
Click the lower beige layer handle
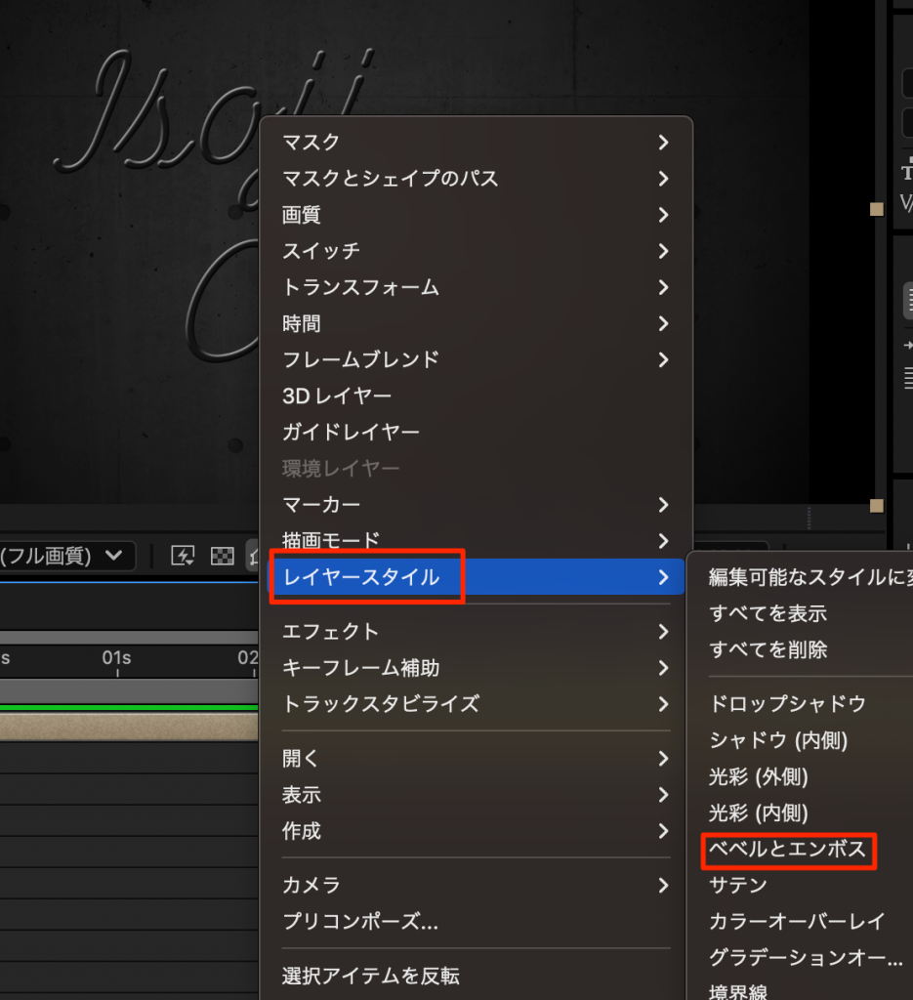coord(877,505)
